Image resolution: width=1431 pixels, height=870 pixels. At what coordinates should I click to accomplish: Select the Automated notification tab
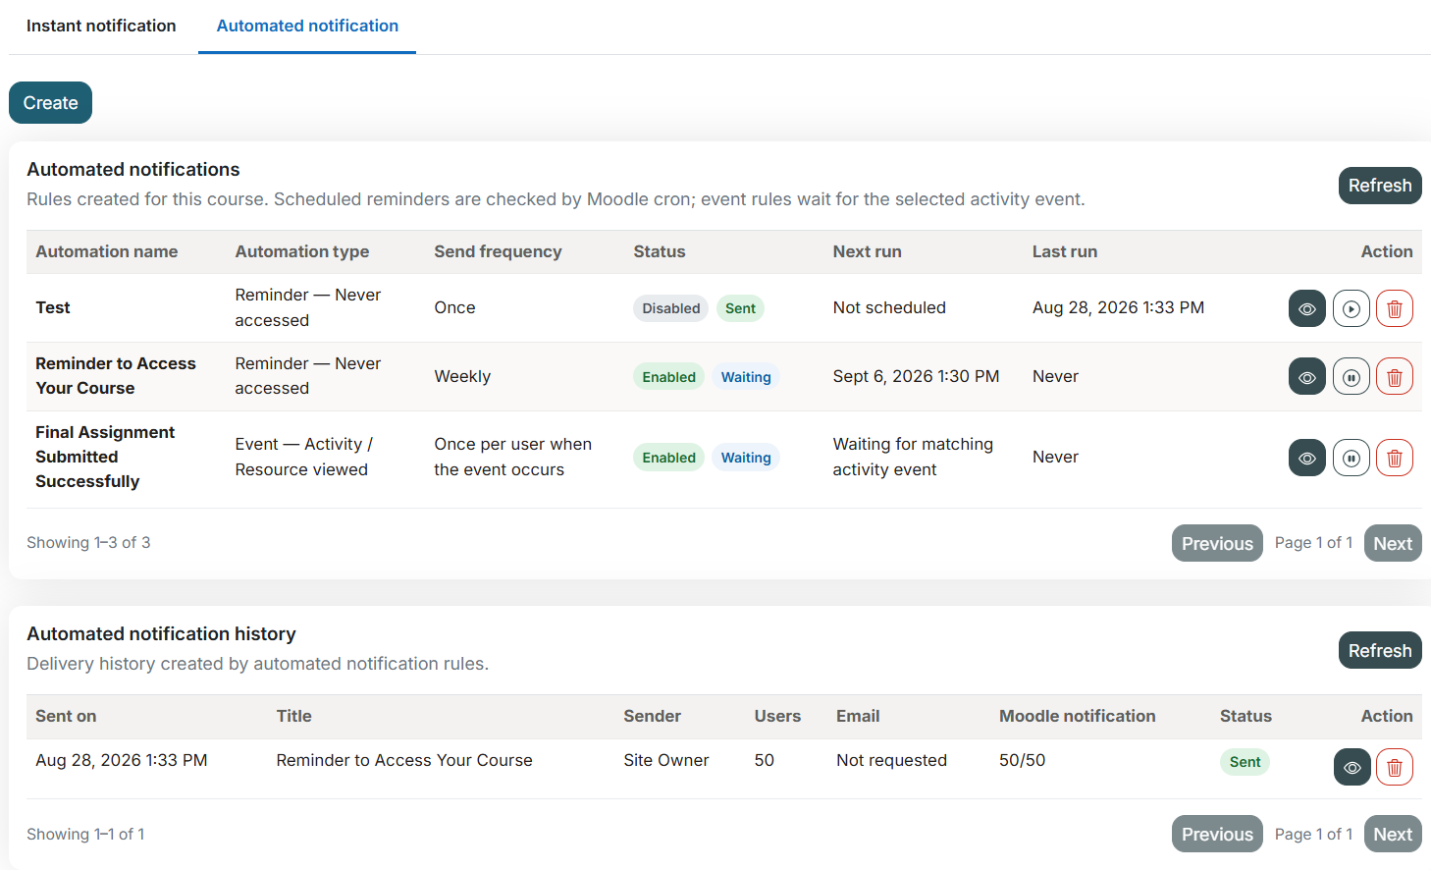[x=307, y=26]
